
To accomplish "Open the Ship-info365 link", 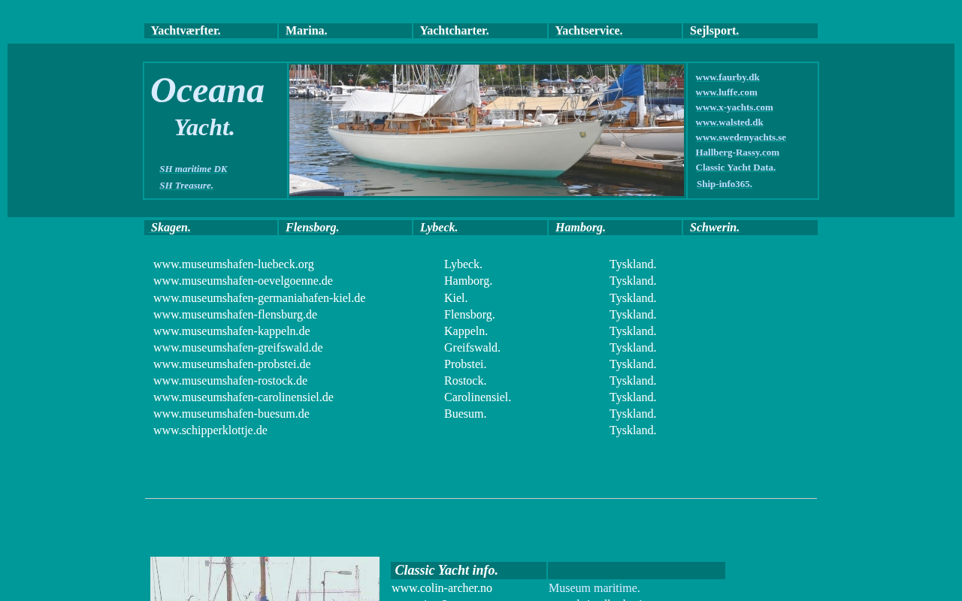I will click(x=724, y=184).
